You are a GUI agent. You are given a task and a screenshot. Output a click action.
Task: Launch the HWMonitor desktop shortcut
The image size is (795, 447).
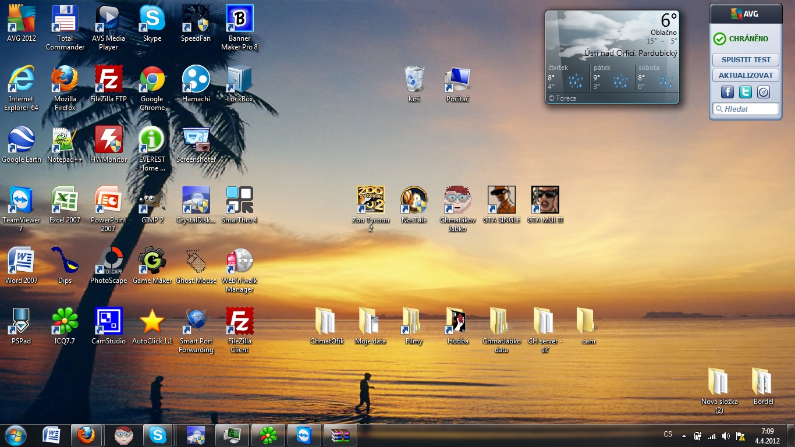[109, 140]
